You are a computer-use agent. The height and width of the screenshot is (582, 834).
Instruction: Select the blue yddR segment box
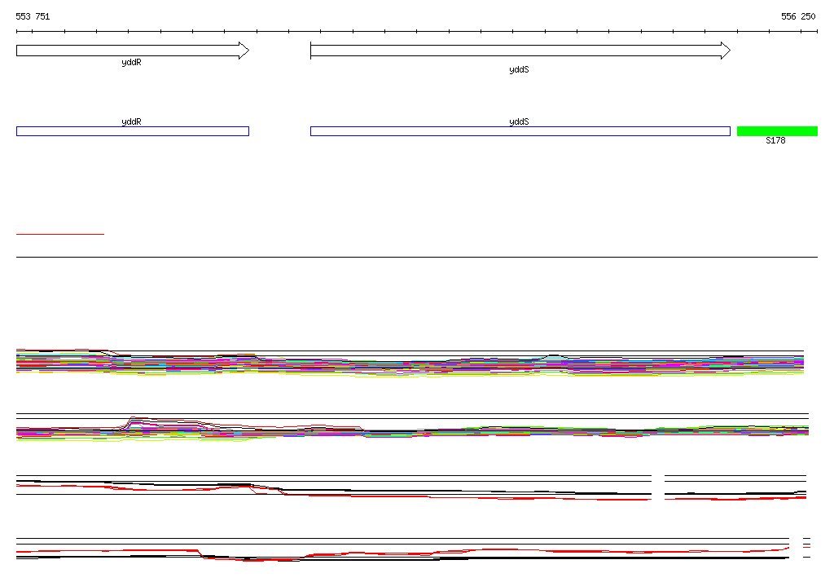pyautogui.click(x=133, y=131)
